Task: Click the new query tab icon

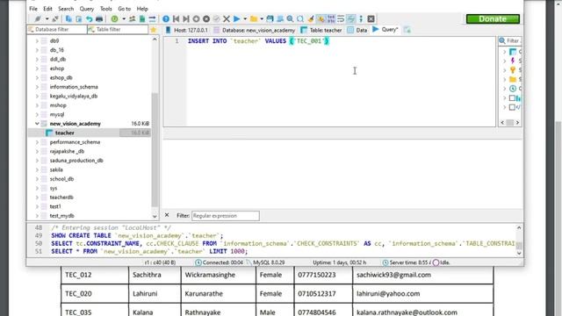Action: [407, 30]
